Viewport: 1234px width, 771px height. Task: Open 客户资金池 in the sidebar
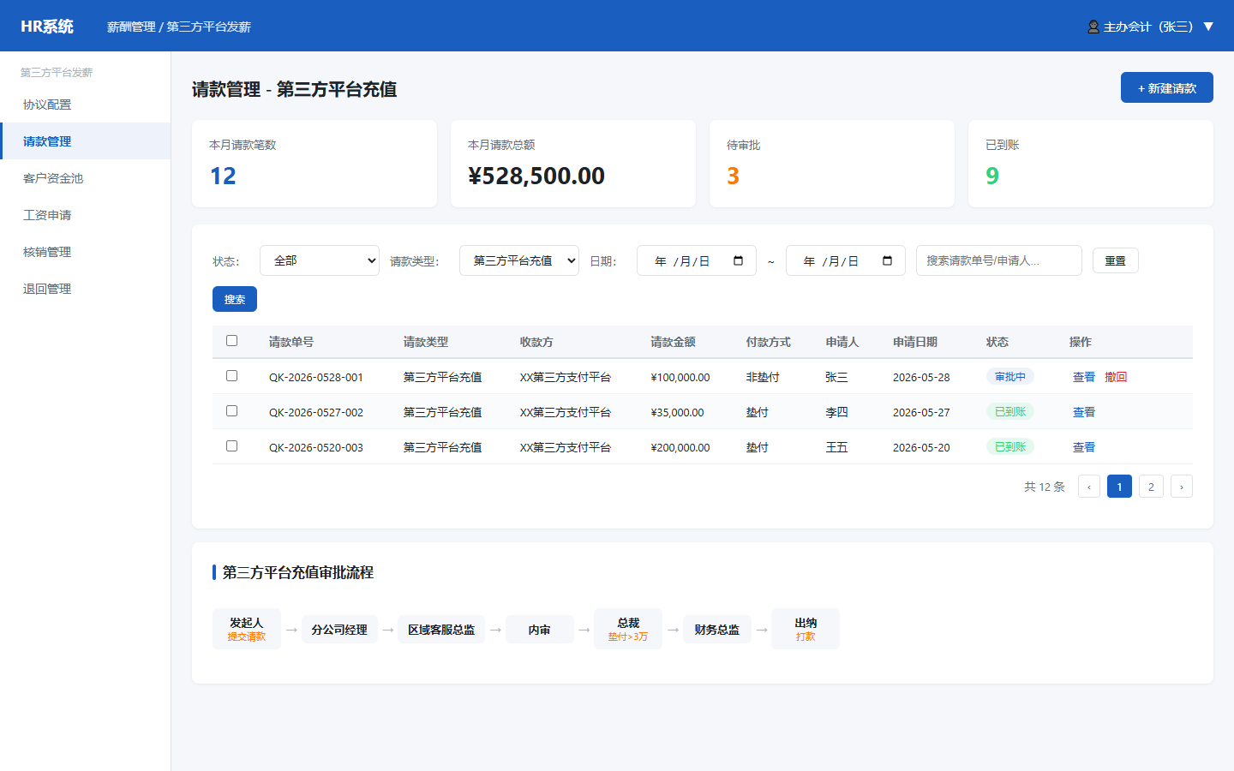click(86, 178)
